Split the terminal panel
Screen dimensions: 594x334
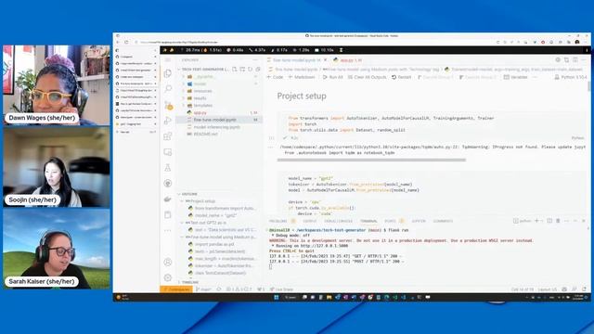tap(549, 221)
